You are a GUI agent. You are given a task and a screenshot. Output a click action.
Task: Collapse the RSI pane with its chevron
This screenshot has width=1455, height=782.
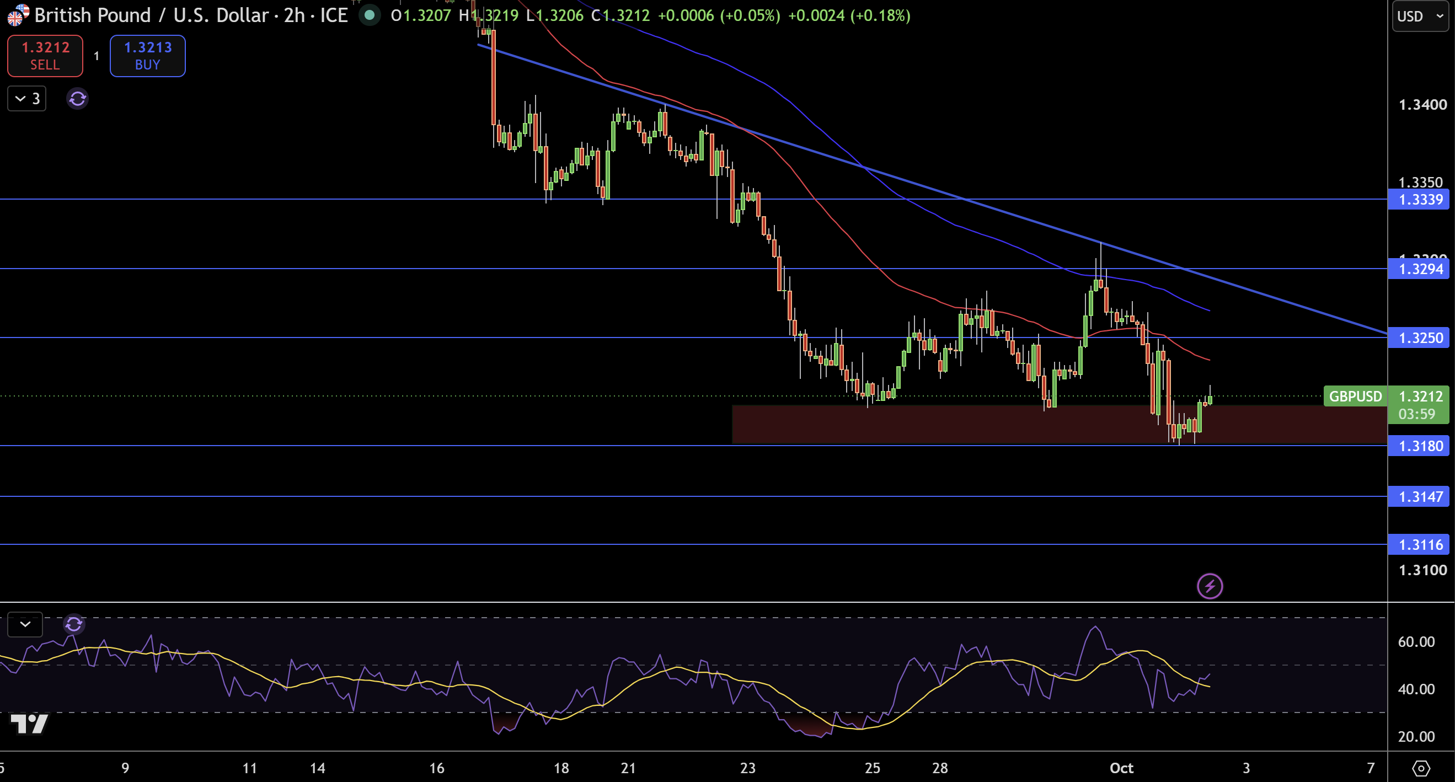[x=25, y=624]
